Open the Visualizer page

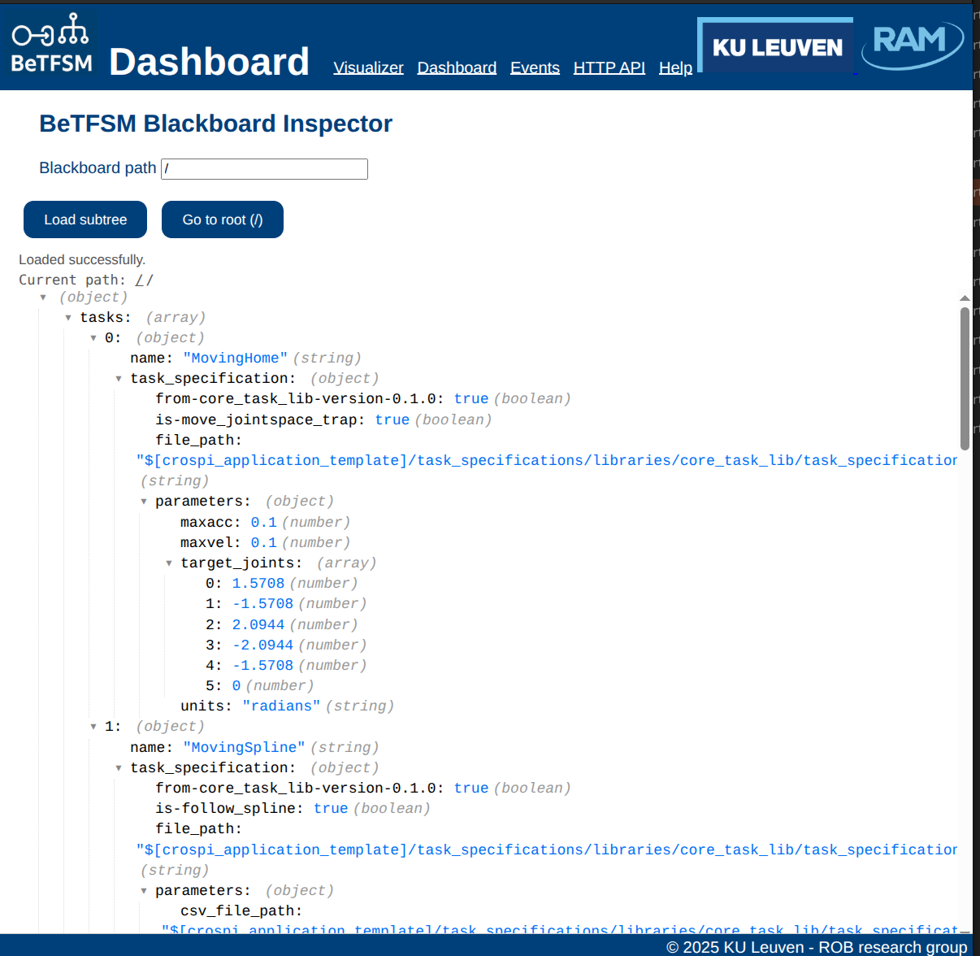coord(368,67)
